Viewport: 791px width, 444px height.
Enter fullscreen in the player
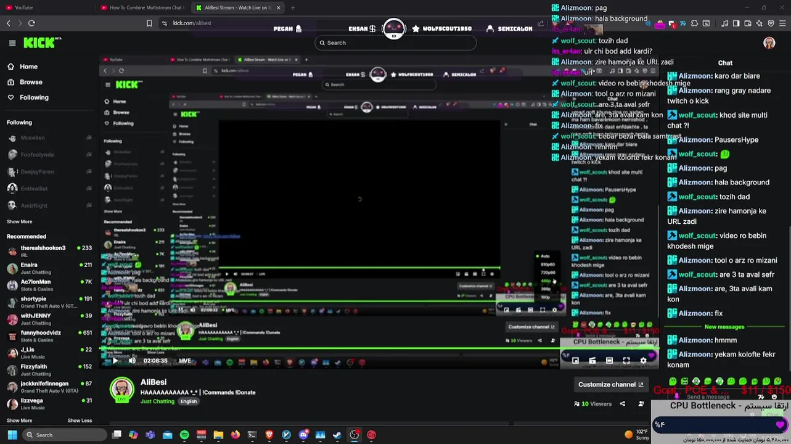[626, 361]
